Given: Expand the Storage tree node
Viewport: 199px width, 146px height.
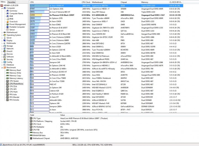Looking at the screenshot, I should tap(2, 46).
